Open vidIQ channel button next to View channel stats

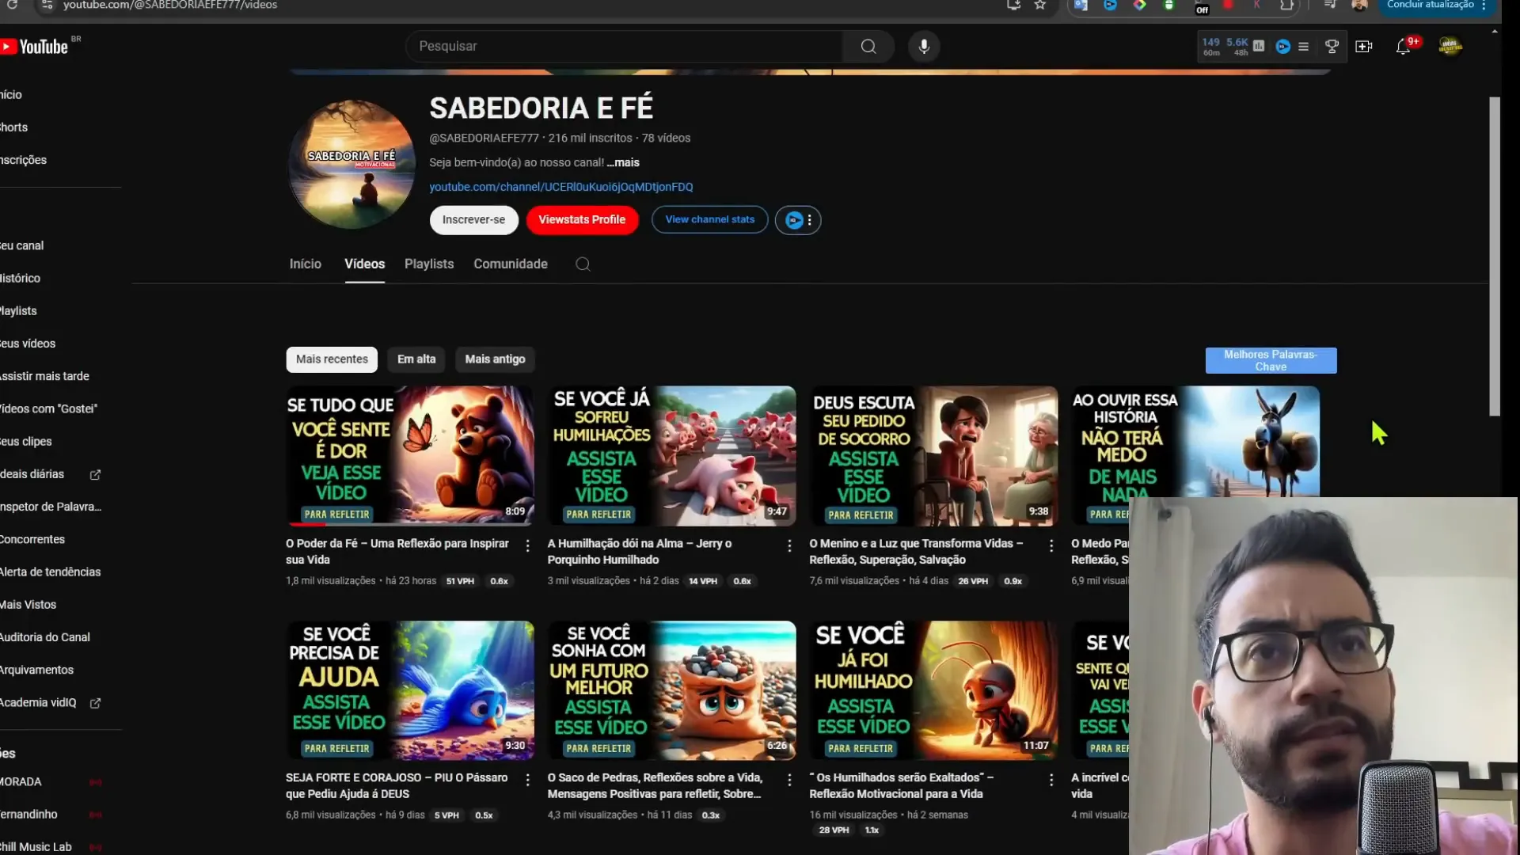(798, 220)
